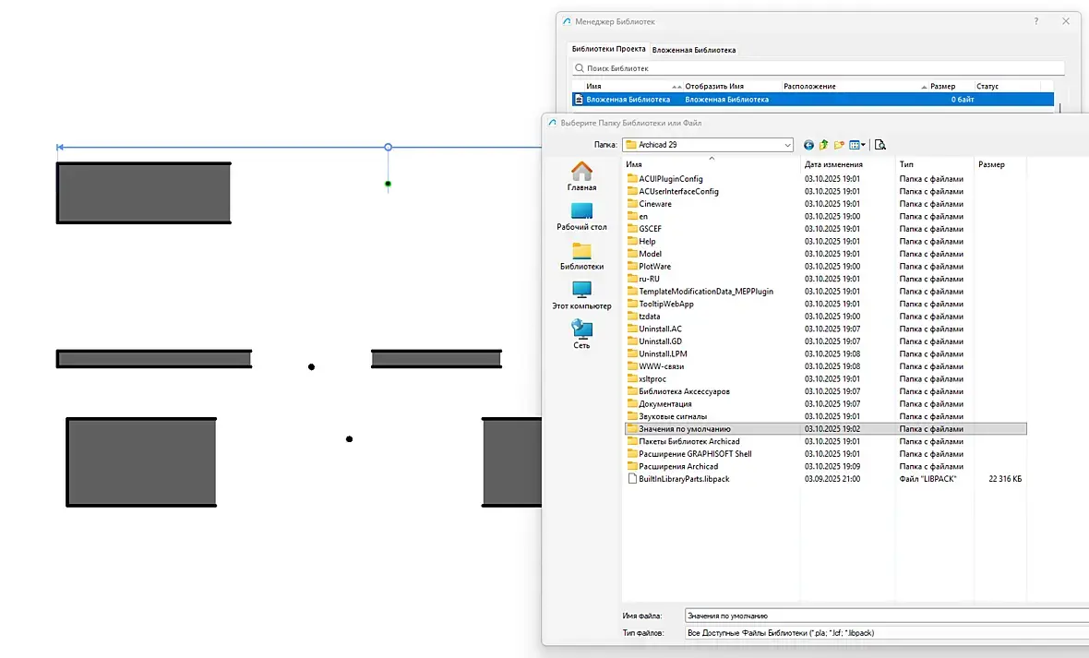Select the BuiltInLibraryParts.libpack file

click(677, 479)
